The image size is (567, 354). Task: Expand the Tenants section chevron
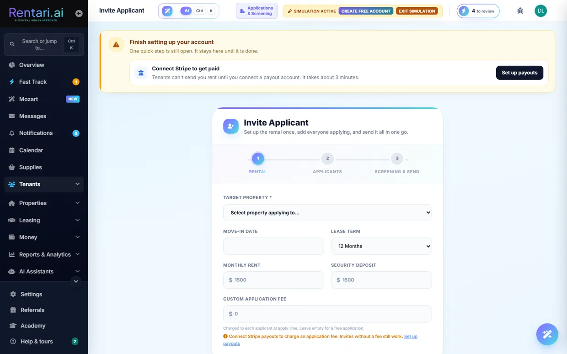click(77, 184)
